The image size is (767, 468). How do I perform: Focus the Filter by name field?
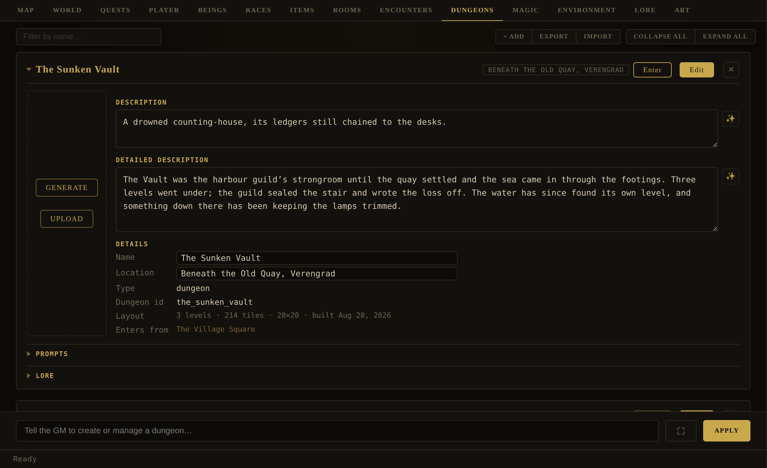tap(88, 36)
